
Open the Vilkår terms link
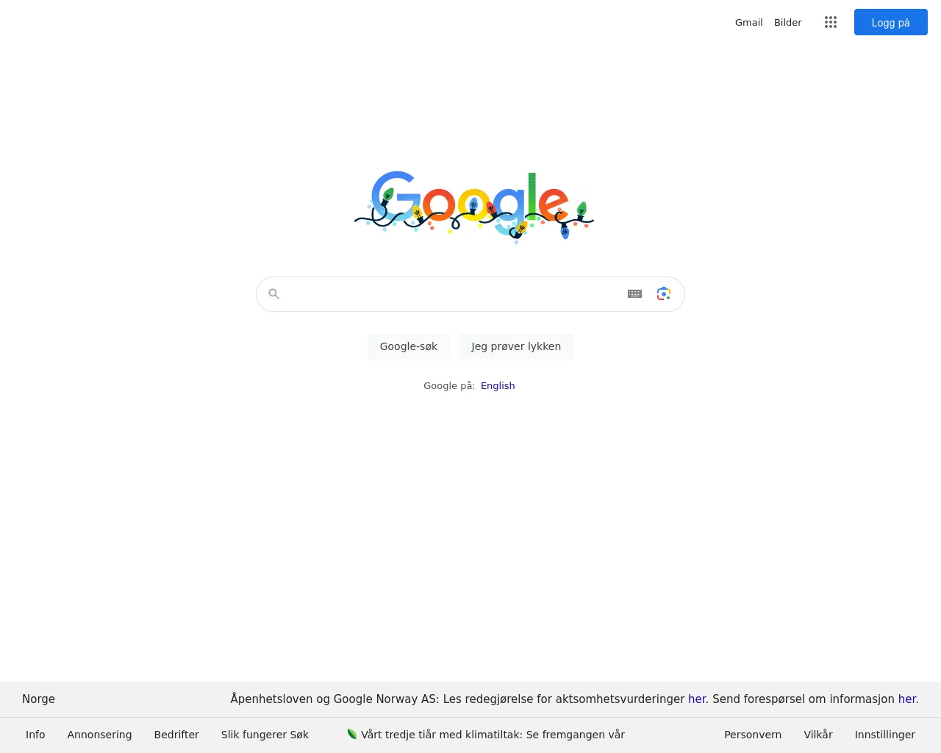point(818,735)
